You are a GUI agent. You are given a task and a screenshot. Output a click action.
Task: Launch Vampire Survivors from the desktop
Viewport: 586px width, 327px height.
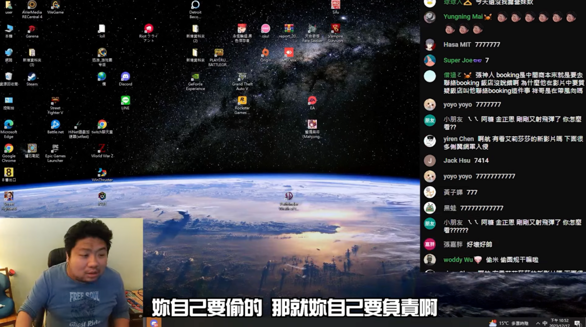pos(335,33)
